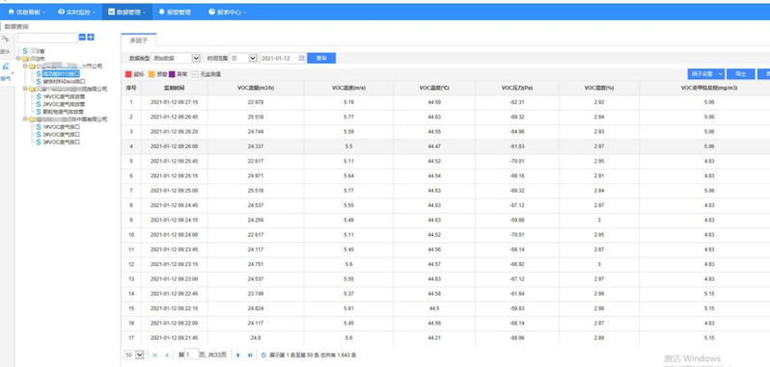Collapse the 中国有限公司 company folder
The height and width of the screenshot is (367, 770).
pos(25,119)
